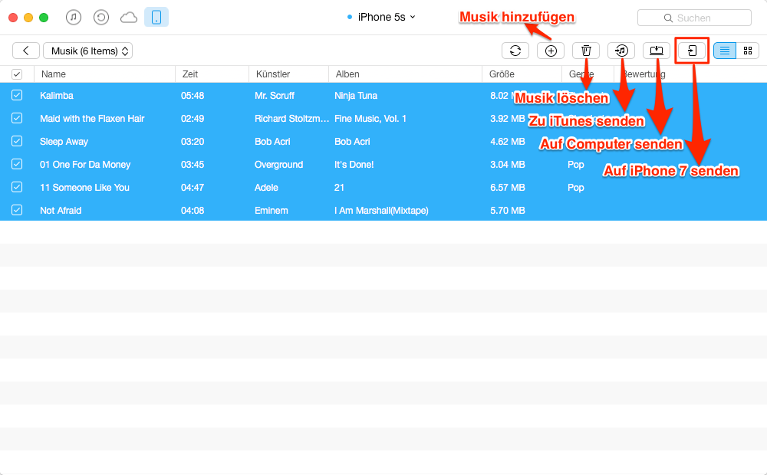Image resolution: width=767 pixels, height=475 pixels.
Task: Click duration 04:08
Action: point(193,211)
